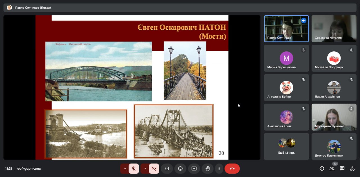Click the present screen button
Screen dimensions: 360x177
coord(194,169)
